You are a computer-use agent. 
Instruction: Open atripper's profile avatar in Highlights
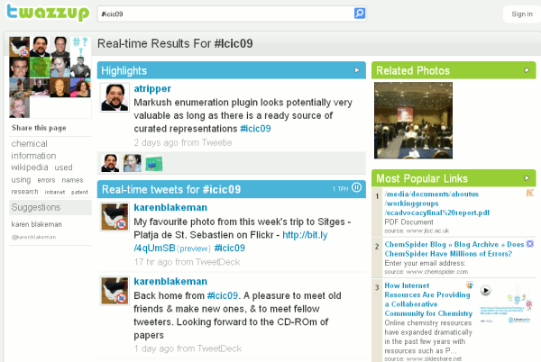115,97
